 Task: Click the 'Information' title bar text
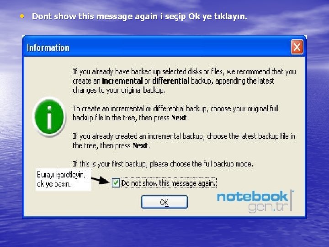(x=48, y=48)
